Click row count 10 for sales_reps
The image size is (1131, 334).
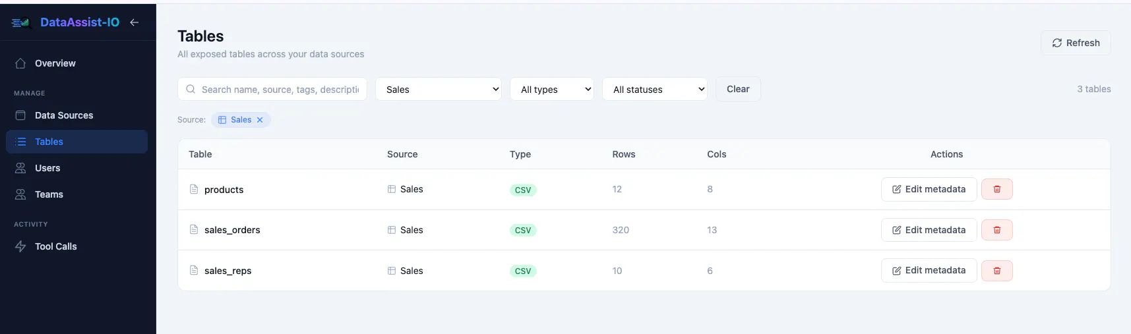click(x=617, y=271)
